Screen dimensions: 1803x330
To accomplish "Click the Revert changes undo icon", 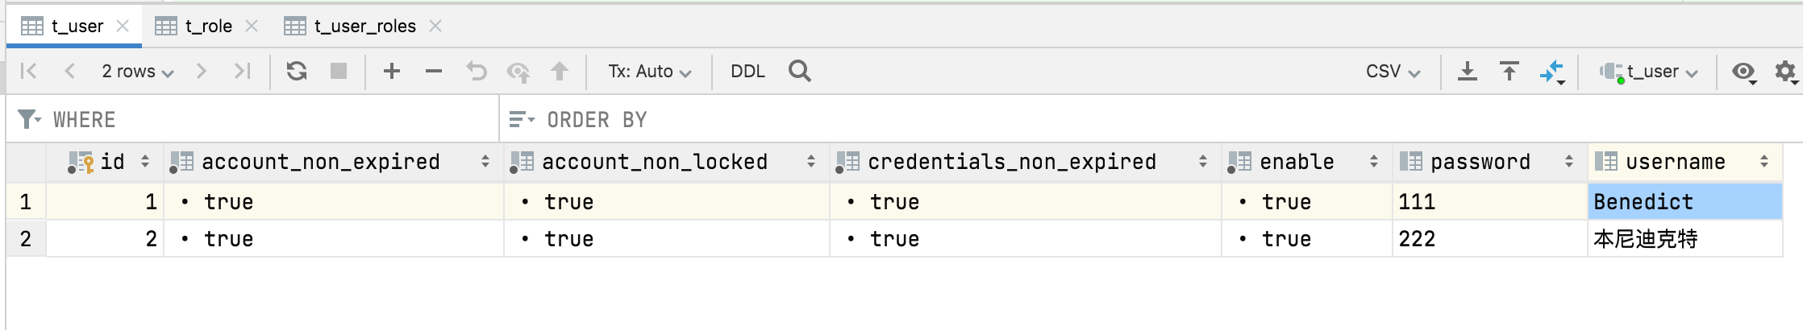I will tap(477, 72).
